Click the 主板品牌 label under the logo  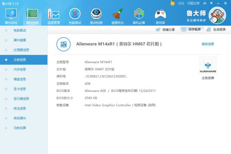click(208, 78)
